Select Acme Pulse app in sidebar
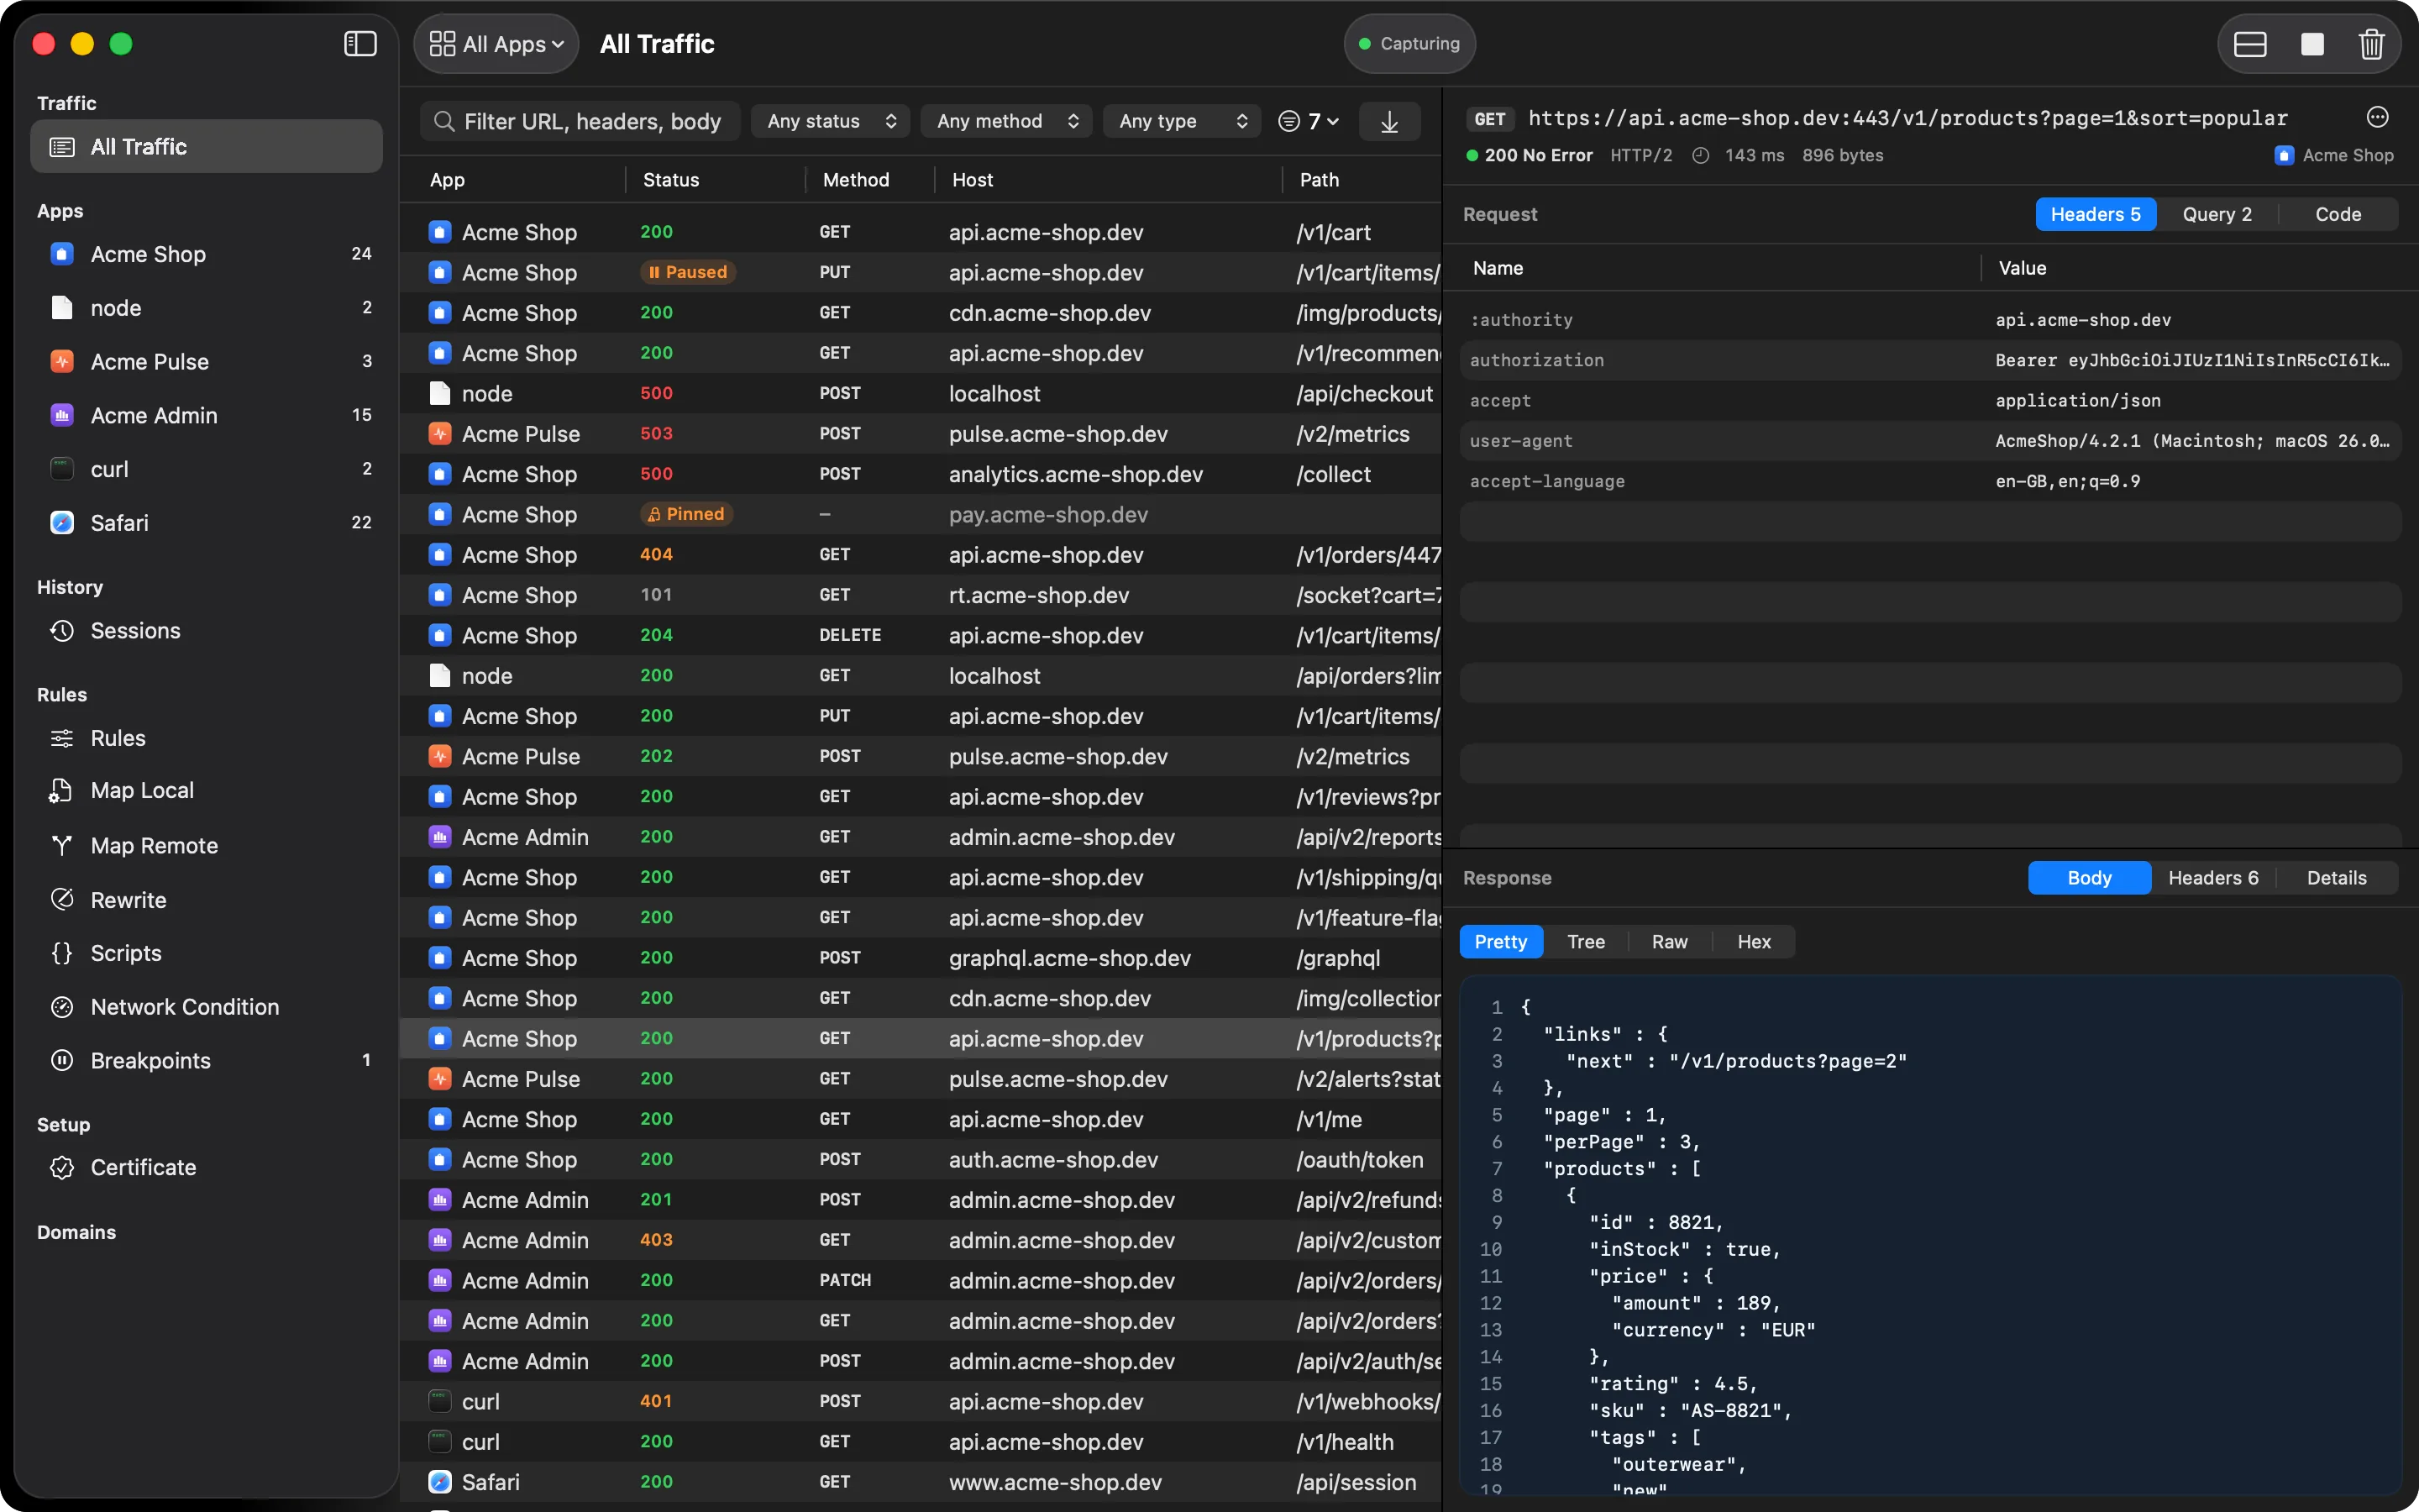This screenshot has height=1512, width=2419. click(x=207, y=362)
